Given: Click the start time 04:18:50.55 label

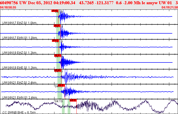Looking at the screenshot, I should (x=8, y=7).
